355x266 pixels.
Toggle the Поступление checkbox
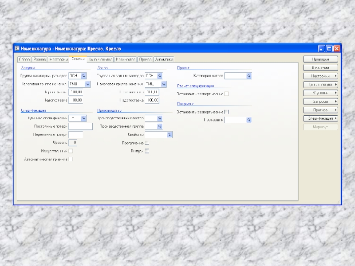(x=147, y=143)
